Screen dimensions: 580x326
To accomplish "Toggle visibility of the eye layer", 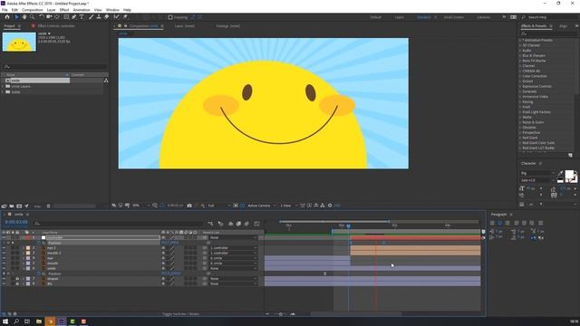I will (4, 258).
